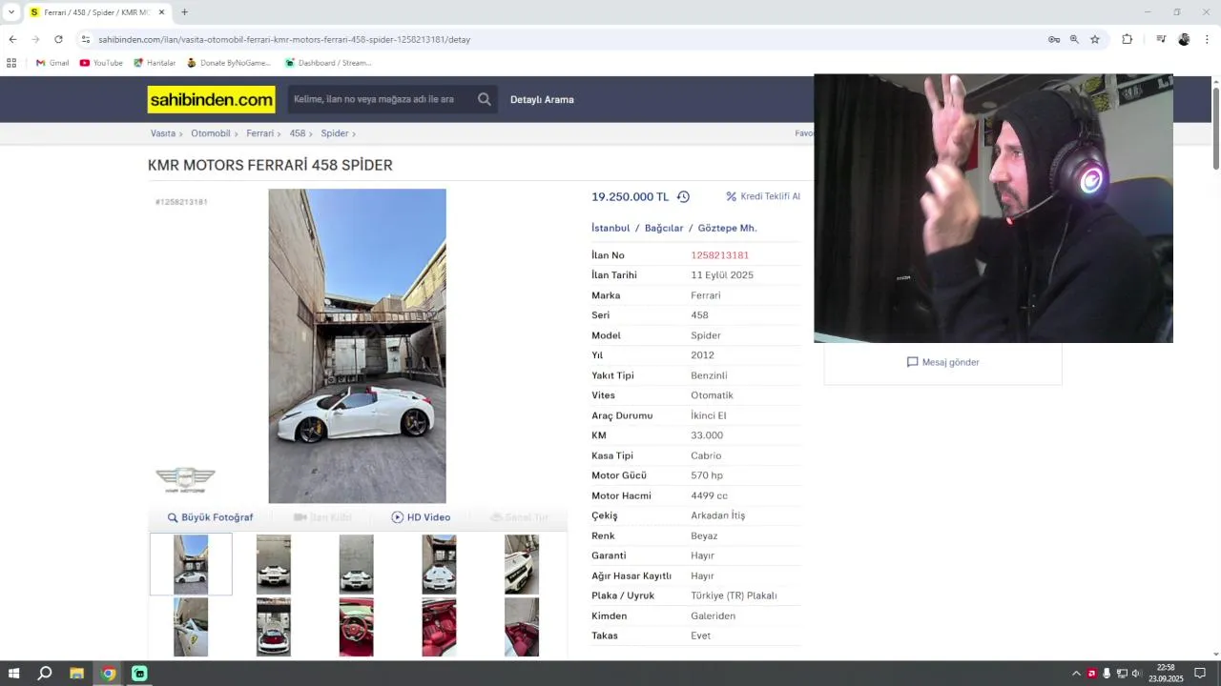Click the sahibinden.com logo

pos(212,99)
